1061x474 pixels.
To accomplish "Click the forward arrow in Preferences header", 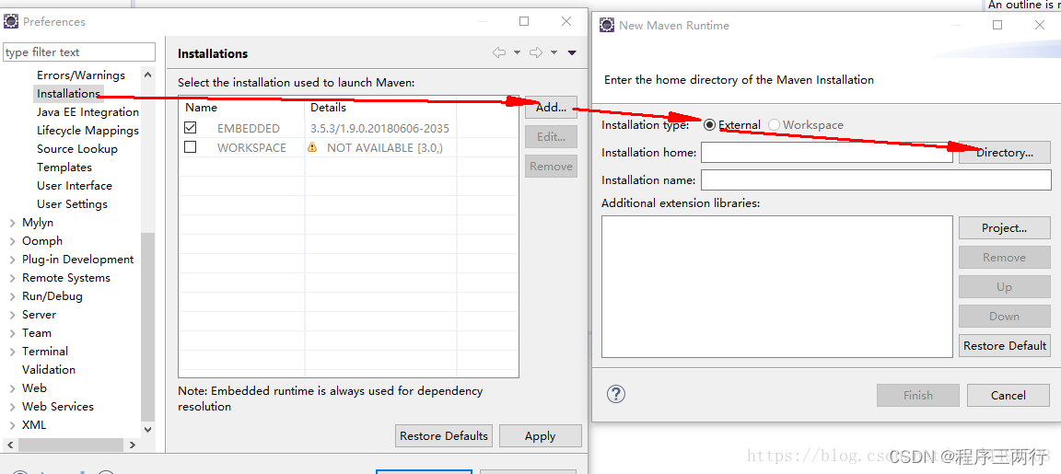I will 536,52.
